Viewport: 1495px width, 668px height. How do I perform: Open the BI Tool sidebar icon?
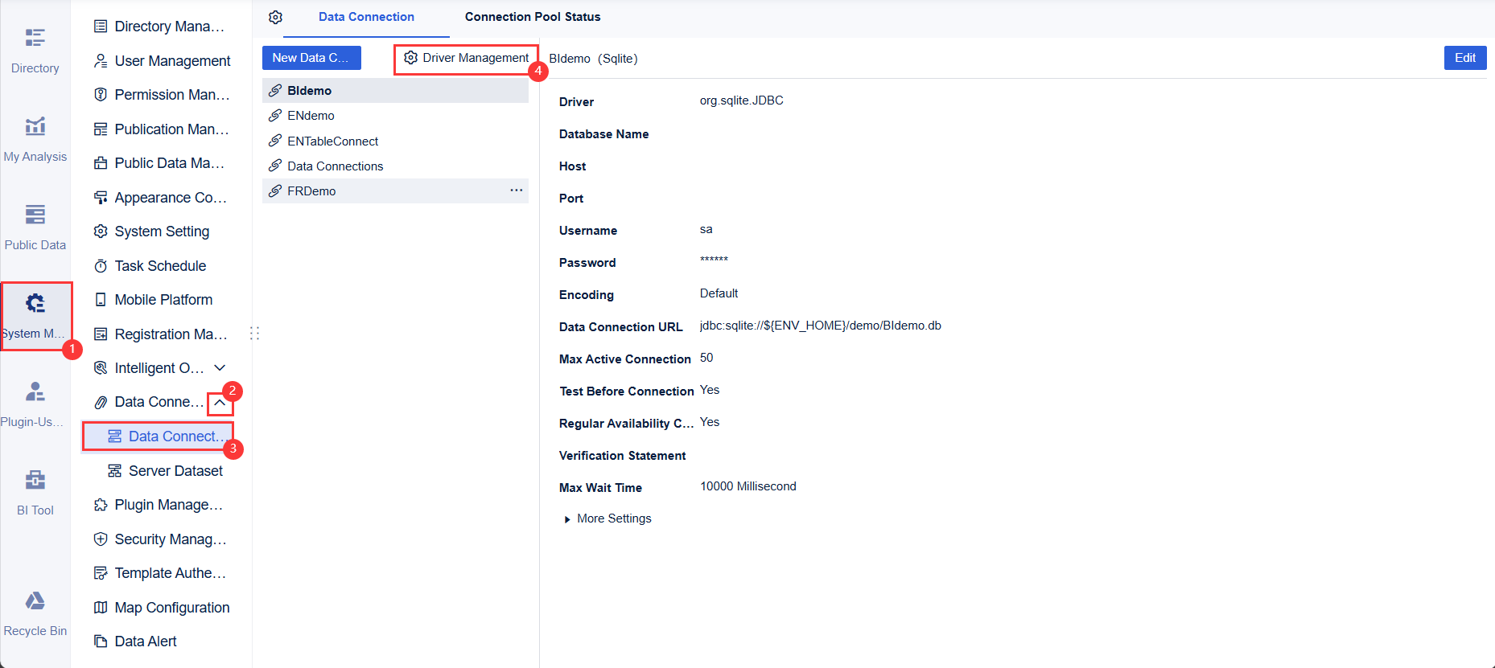35,480
